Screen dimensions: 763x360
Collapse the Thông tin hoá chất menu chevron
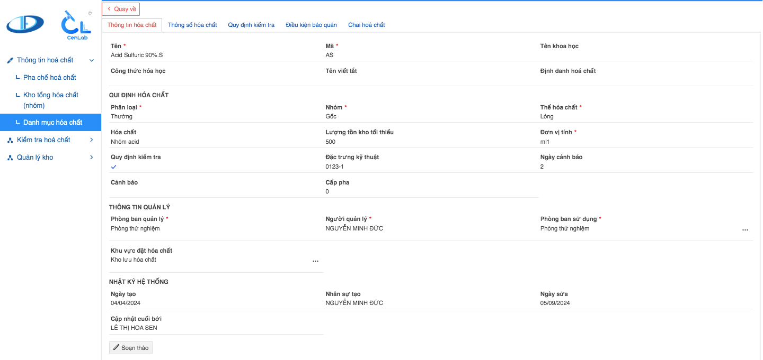pyautogui.click(x=92, y=60)
